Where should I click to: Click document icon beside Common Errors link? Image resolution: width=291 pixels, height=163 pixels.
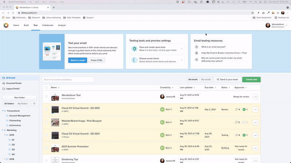[196, 53]
